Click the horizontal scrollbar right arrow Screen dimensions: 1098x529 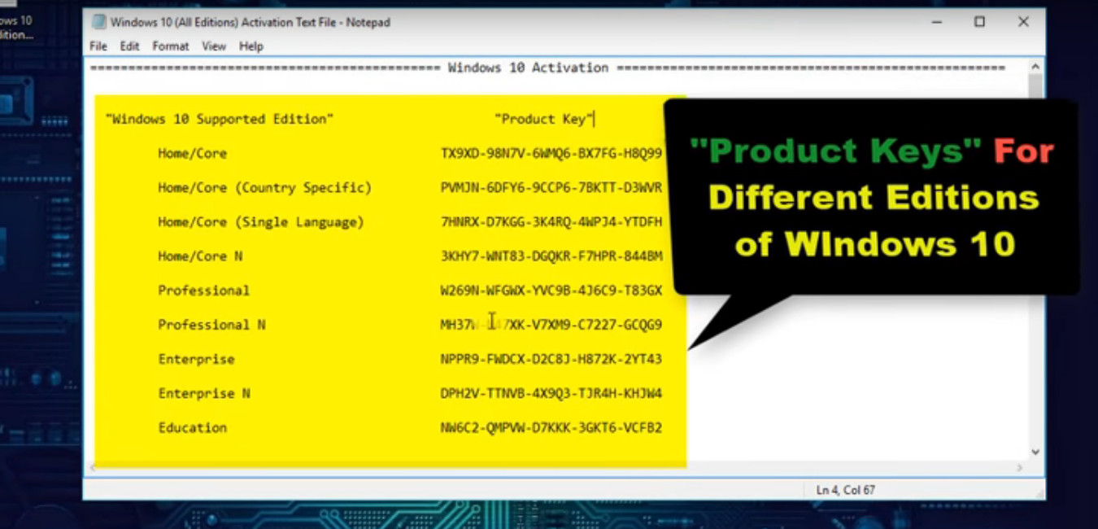[1020, 468]
